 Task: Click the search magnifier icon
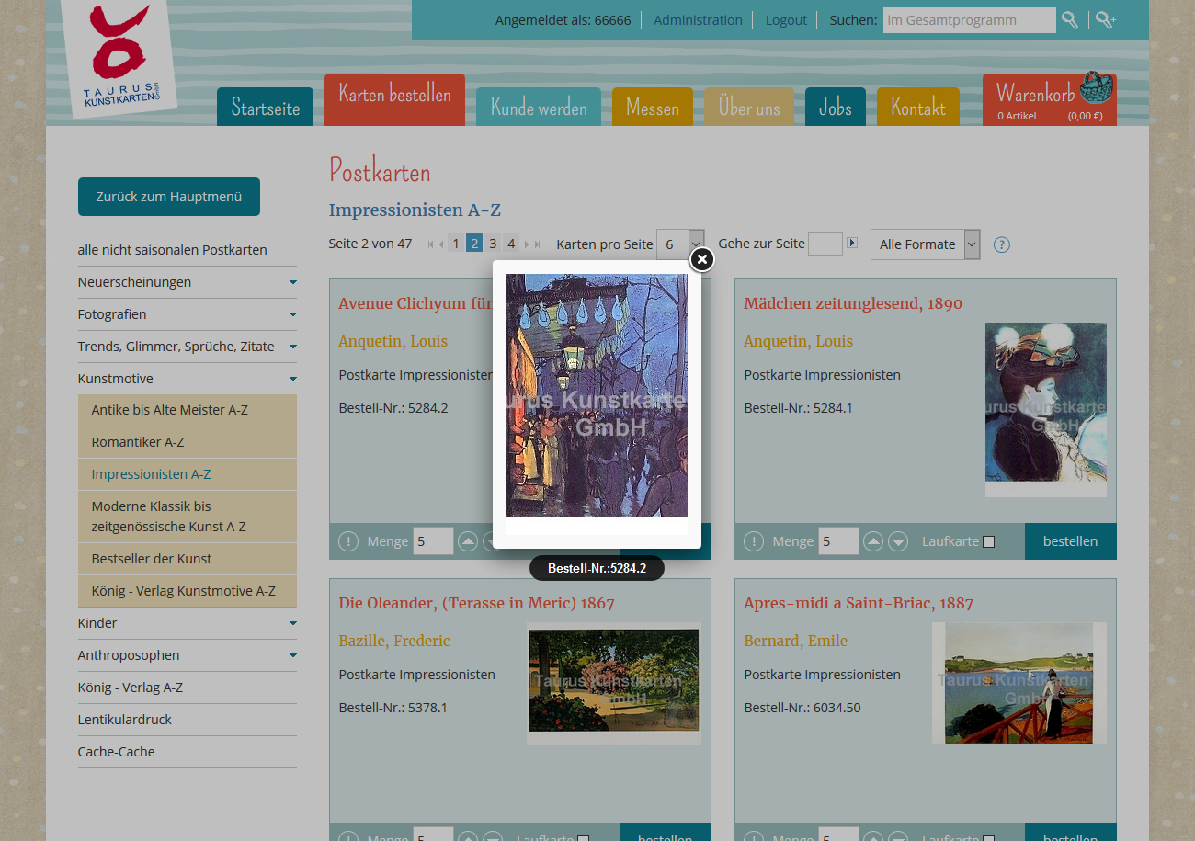coord(1070,20)
